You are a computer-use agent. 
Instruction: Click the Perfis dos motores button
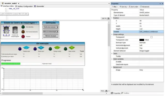coord(51,27)
